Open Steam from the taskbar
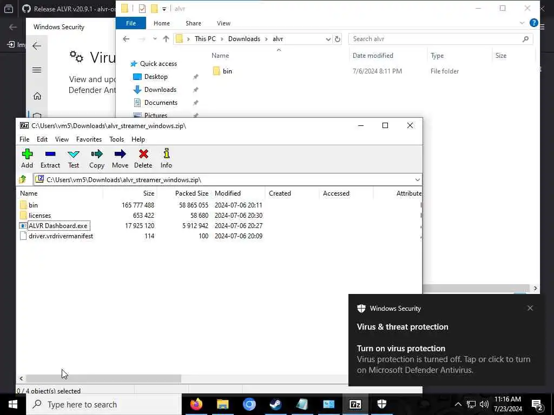The width and height of the screenshot is (554, 415). point(275,404)
